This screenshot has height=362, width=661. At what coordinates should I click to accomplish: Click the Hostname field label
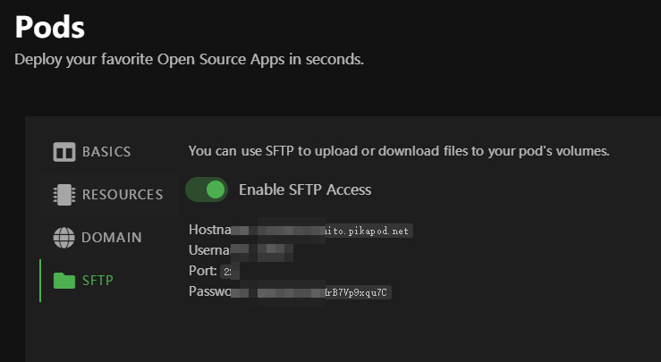[x=210, y=230]
